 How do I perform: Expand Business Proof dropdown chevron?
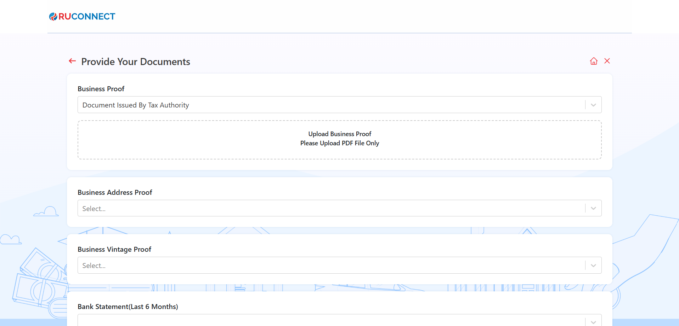click(593, 105)
